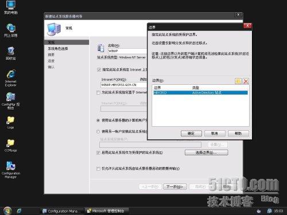Toggle the Intranet FQDN specify checkbox
Screen dimensions: 287x215
pyautogui.click(x=99, y=69)
